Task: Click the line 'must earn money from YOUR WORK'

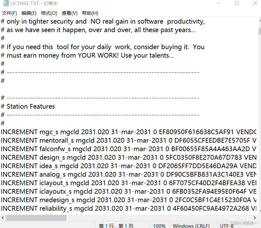Action: [87, 55]
